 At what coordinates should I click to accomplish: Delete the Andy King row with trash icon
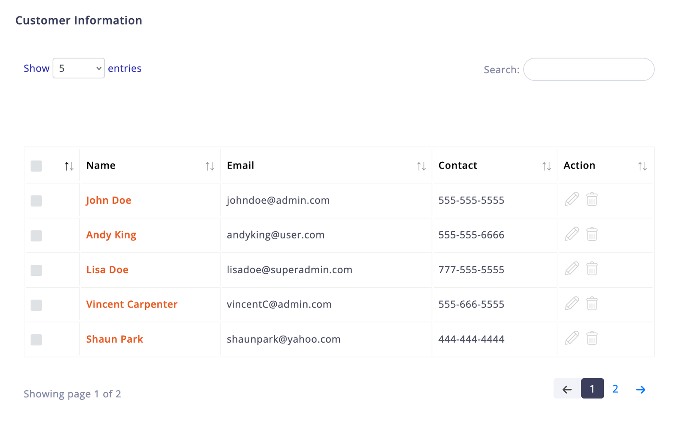pyautogui.click(x=592, y=234)
